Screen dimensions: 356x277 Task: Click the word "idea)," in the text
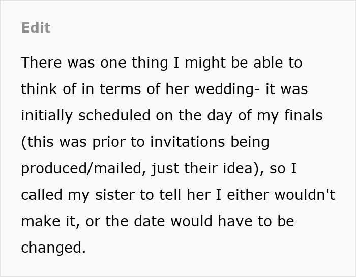[244, 169]
